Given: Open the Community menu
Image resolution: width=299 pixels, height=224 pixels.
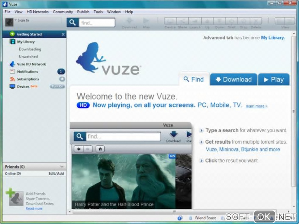Looking at the screenshot, I should [x=63, y=12].
